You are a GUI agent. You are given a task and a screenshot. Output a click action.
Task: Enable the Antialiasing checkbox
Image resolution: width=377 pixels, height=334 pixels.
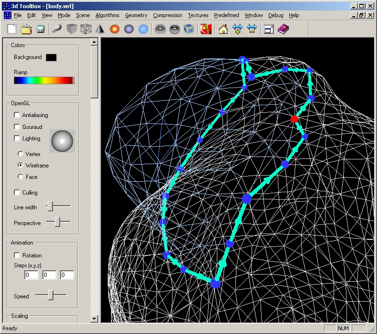tap(17, 115)
